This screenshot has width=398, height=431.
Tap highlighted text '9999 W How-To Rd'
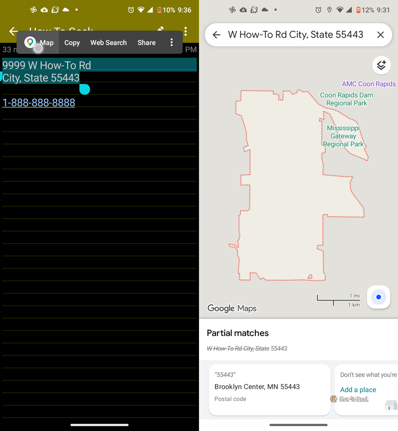[46, 65]
